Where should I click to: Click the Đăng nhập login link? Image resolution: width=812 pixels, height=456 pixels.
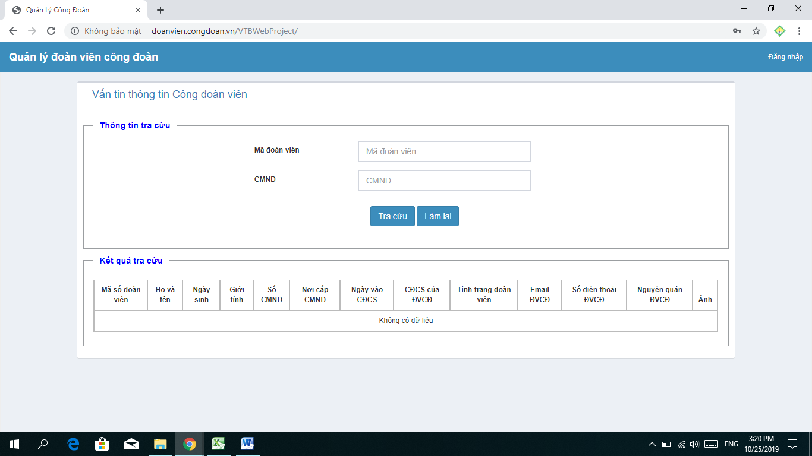click(x=785, y=57)
